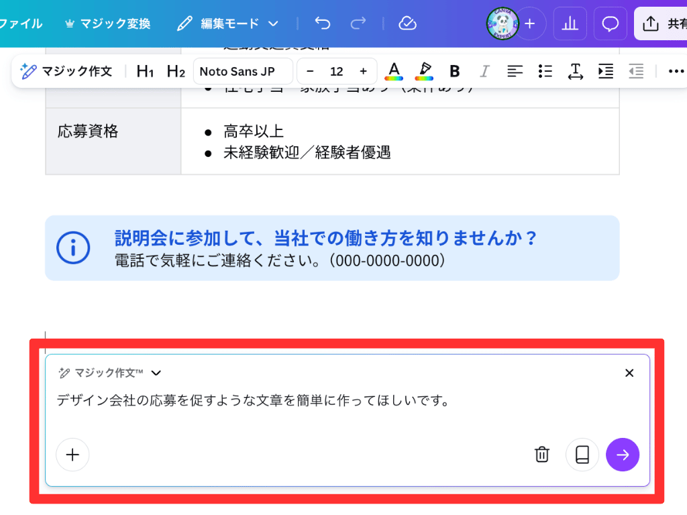Toggle bold formatting on the text
The width and height of the screenshot is (687, 515).
coord(454,71)
